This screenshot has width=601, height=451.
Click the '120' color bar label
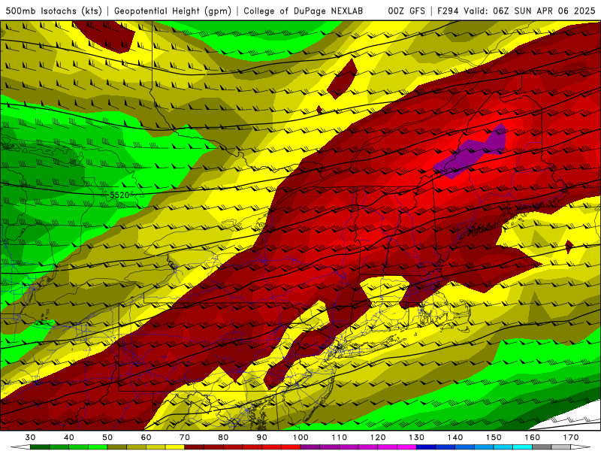[378, 437]
